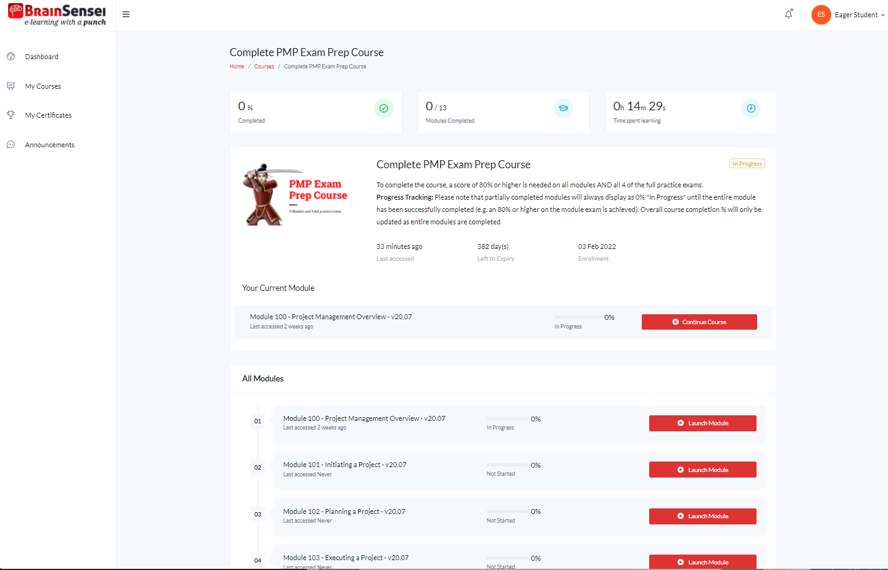Click the Dashboard sidebar icon

click(10, 57)
